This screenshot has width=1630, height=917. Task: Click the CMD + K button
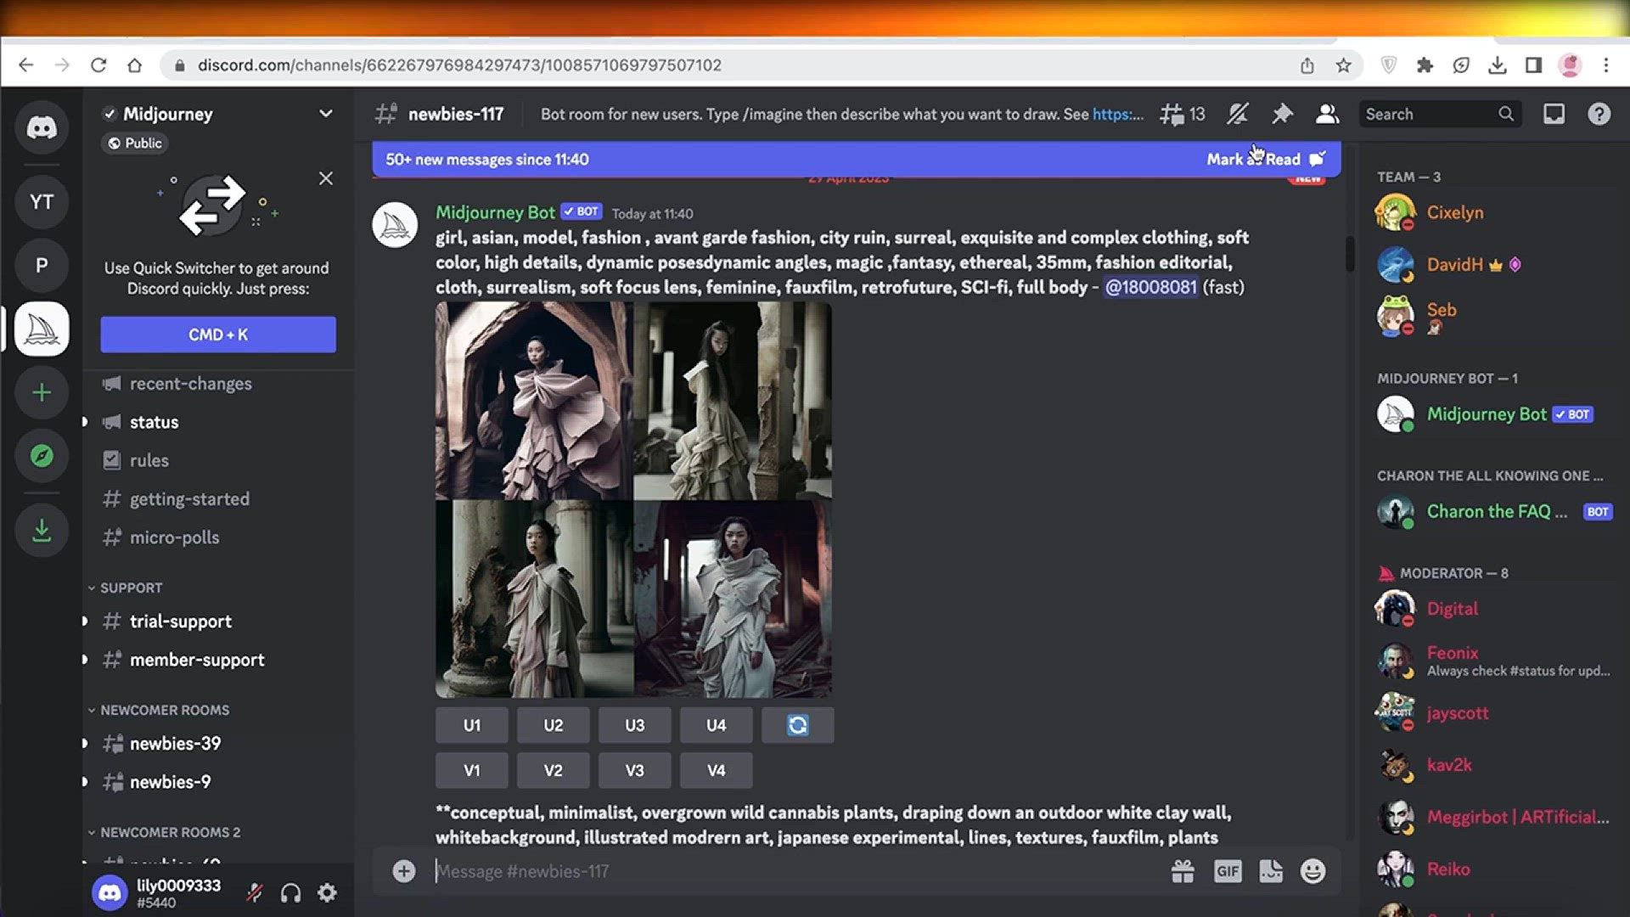pos(218,335)
